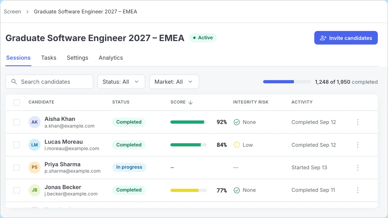This screenshot has width=388, height=218.
Task: Click the breadcrumb chevron separator
Action: (27, 12)
